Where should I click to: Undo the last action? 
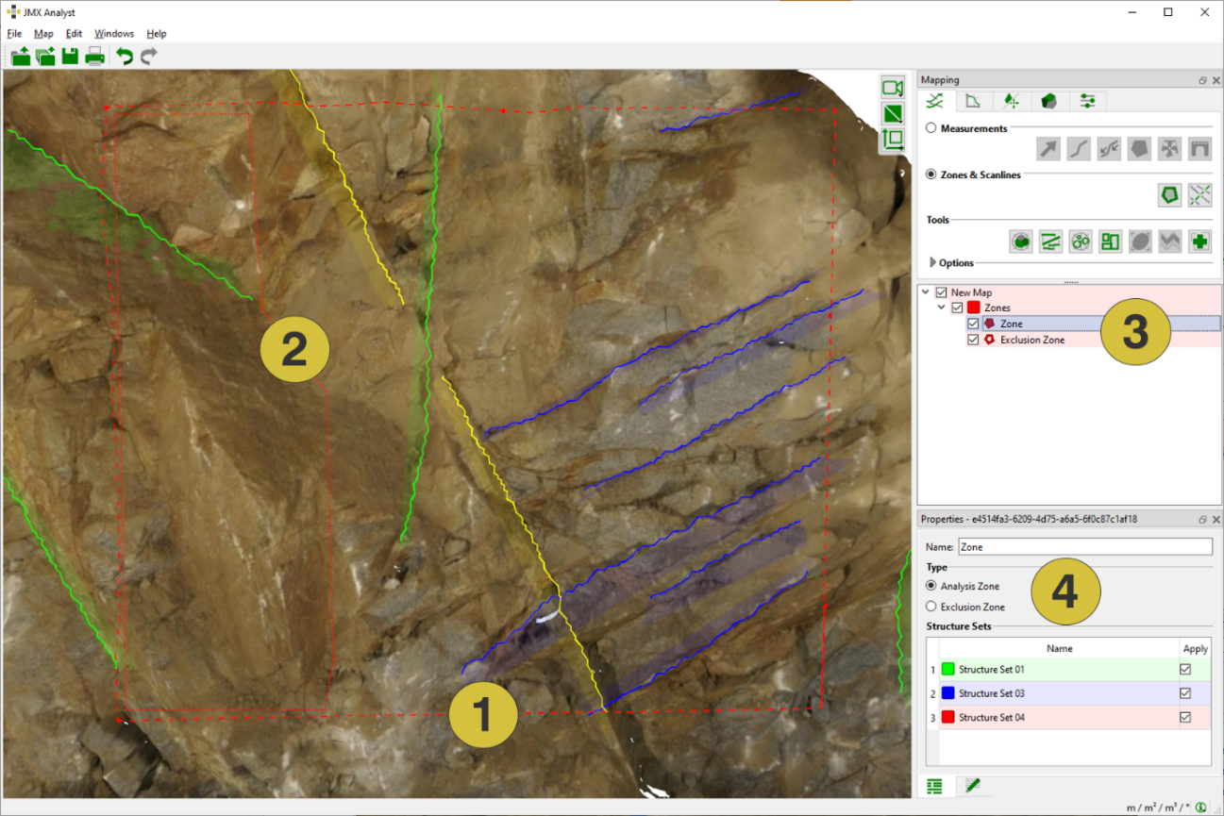coord(125,57)
